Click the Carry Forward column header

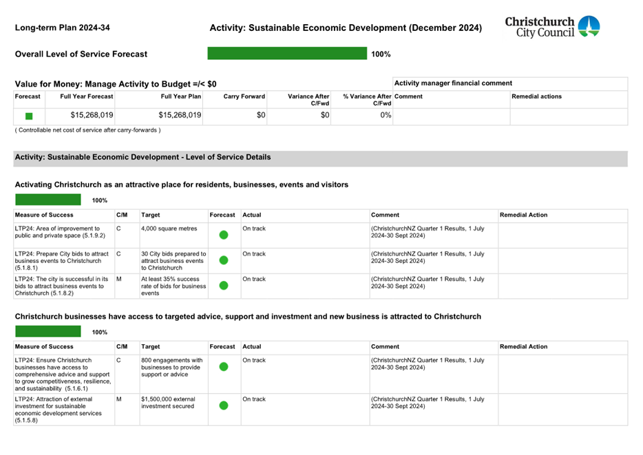pyautogui.click(x=244, y=97)
